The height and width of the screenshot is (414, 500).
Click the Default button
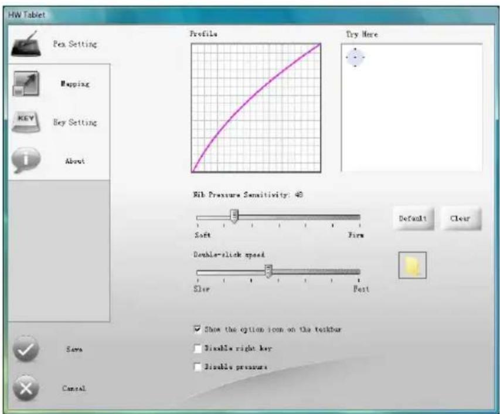[x=413, y=219]
